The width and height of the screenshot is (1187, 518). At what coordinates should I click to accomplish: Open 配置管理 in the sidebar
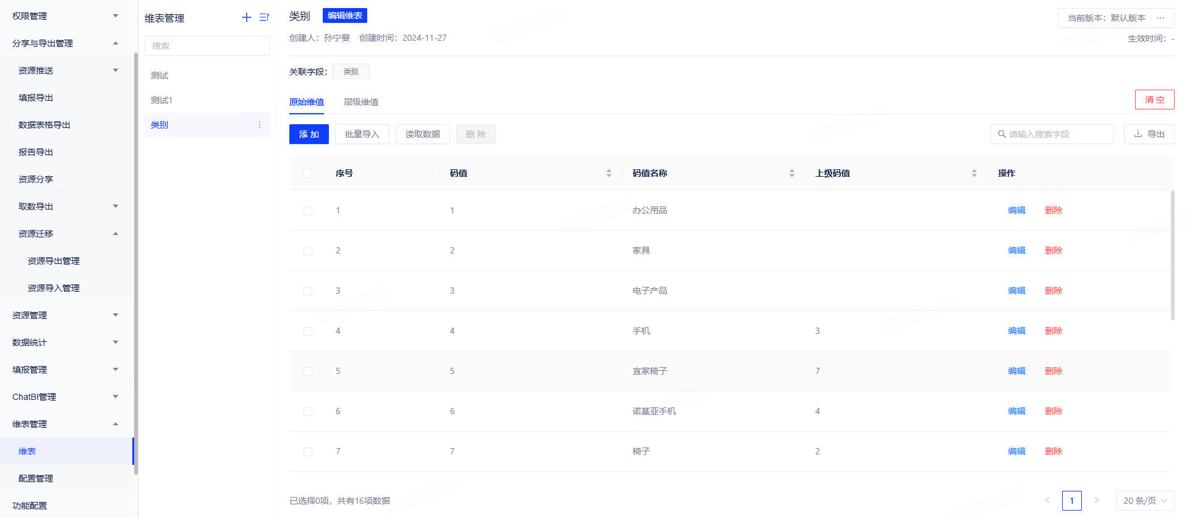[36, 478]
